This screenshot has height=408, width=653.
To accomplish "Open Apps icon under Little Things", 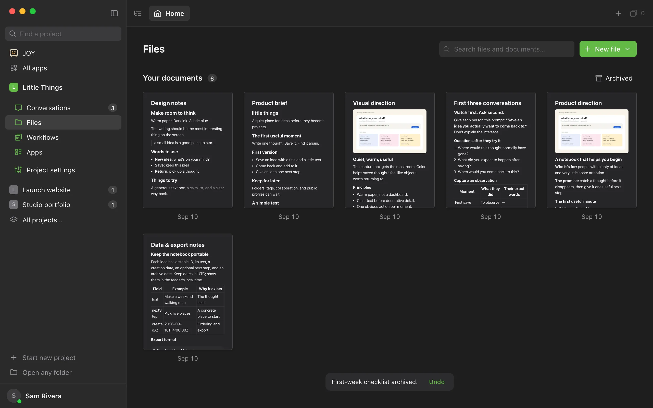I will (x=18, y=152).
